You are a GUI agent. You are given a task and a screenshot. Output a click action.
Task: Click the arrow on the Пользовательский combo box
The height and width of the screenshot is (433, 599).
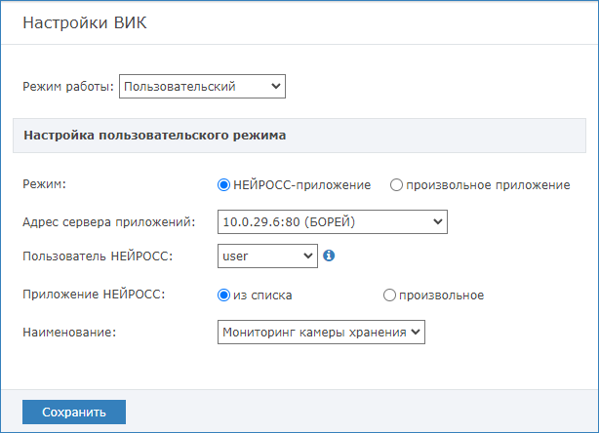276,87
